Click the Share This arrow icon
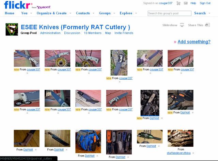 [207, 25]
